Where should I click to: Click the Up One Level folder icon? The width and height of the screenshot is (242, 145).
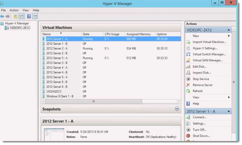[x=15, y=16]
